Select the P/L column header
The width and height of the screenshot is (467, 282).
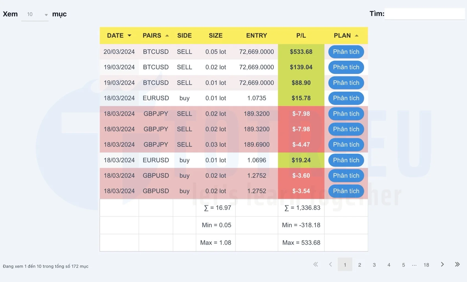(301, 35)
